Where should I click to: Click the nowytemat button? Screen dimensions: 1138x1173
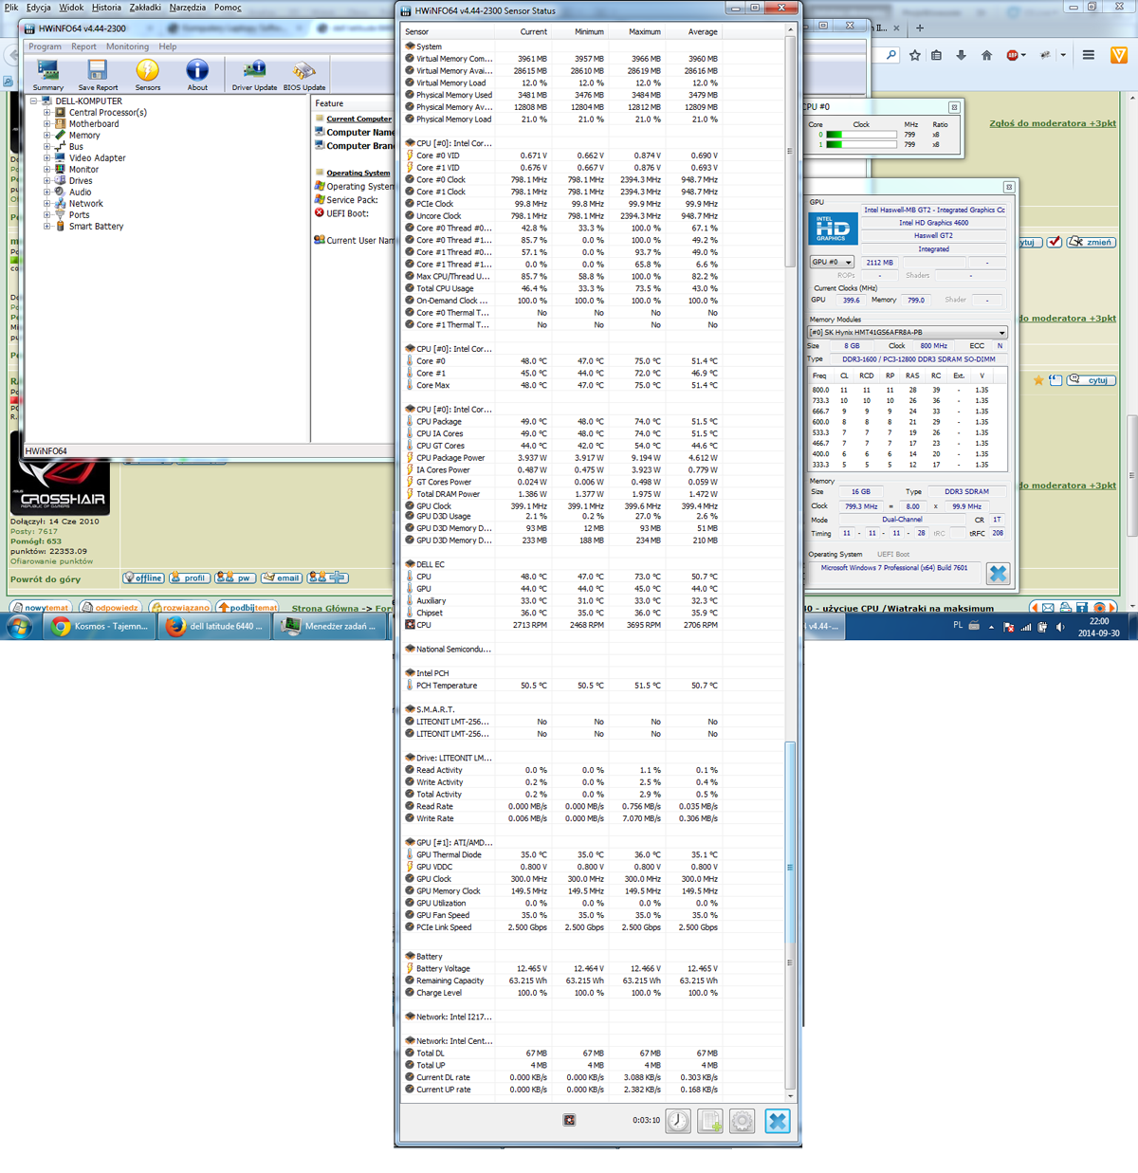[41, 607]
